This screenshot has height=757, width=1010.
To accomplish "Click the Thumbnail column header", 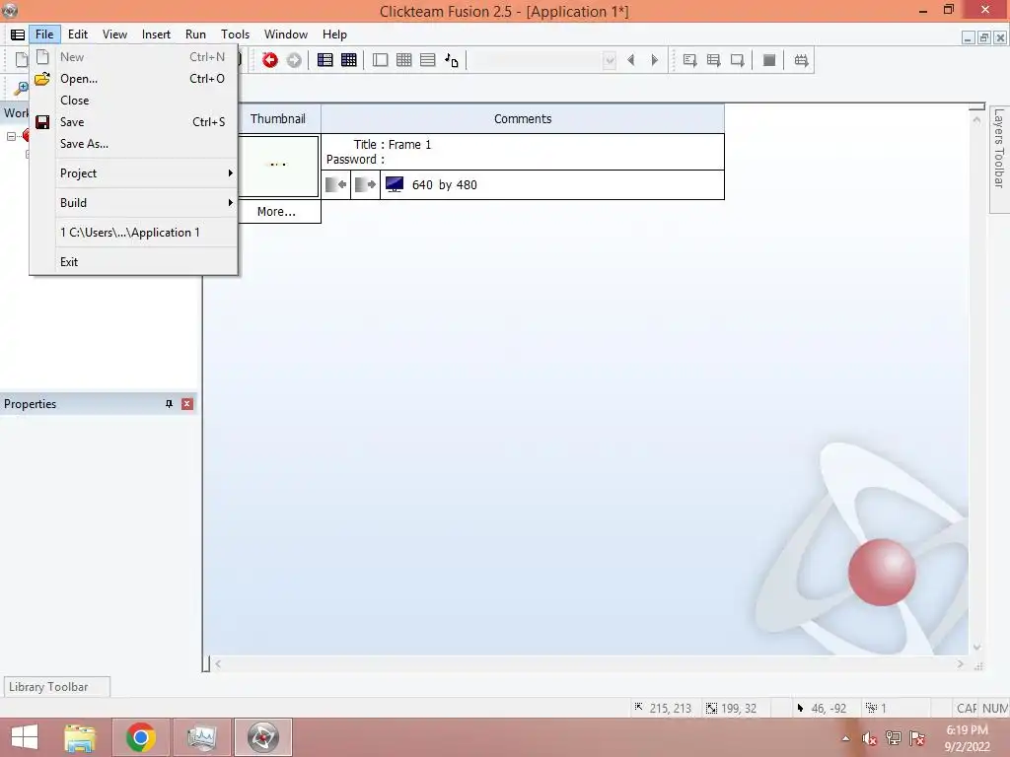I will [277, 119].
